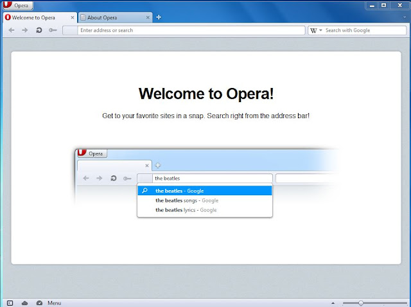Open a new tab with plus icon
Screen dimensions: 411x307
(x=159, y=17)
